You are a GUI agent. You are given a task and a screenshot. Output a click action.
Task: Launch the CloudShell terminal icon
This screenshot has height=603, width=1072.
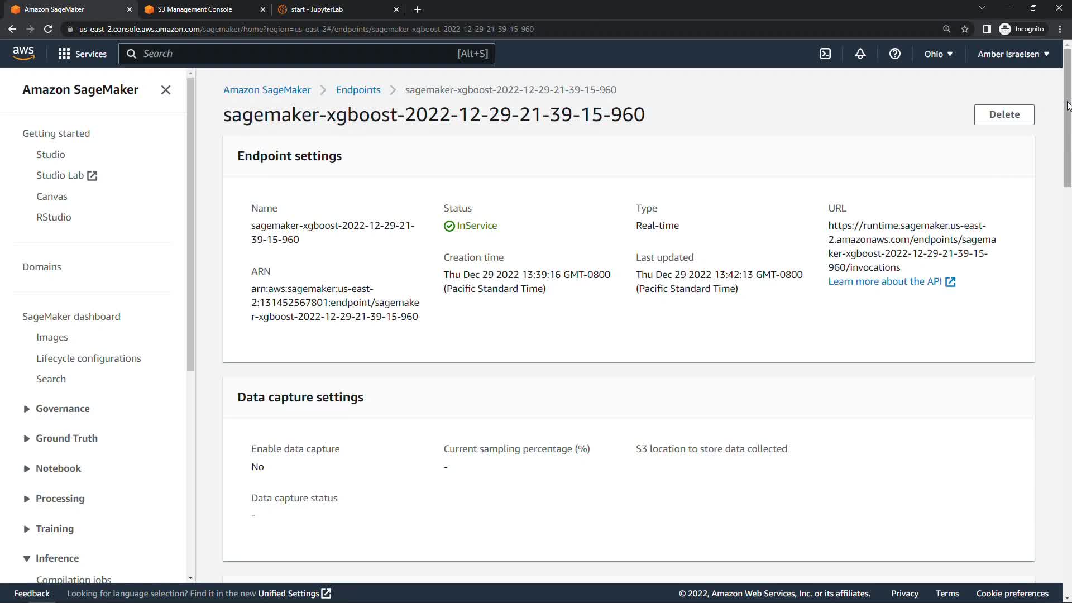point(825,54)
